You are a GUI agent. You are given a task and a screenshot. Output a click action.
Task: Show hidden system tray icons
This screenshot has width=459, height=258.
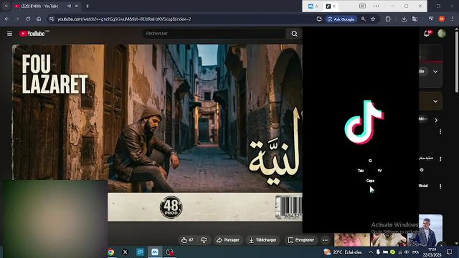pyautogui.click(x=371, y=252)
